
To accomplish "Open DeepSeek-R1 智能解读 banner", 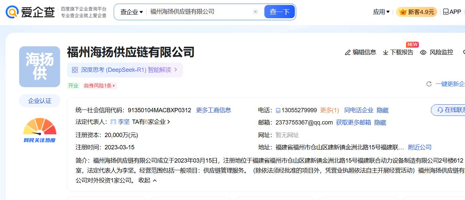I will coord(125,70).
